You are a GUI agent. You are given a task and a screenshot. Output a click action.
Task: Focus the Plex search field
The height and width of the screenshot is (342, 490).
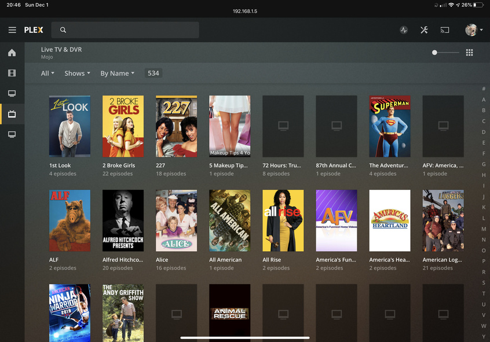(x=125, y=30)
